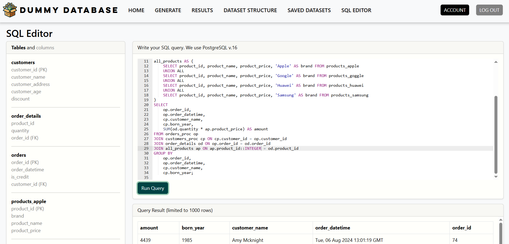Image resolution: width=509 pixels, height=244 pixels.
Task: Click the amount column header
Action: (x=149, y=228)
